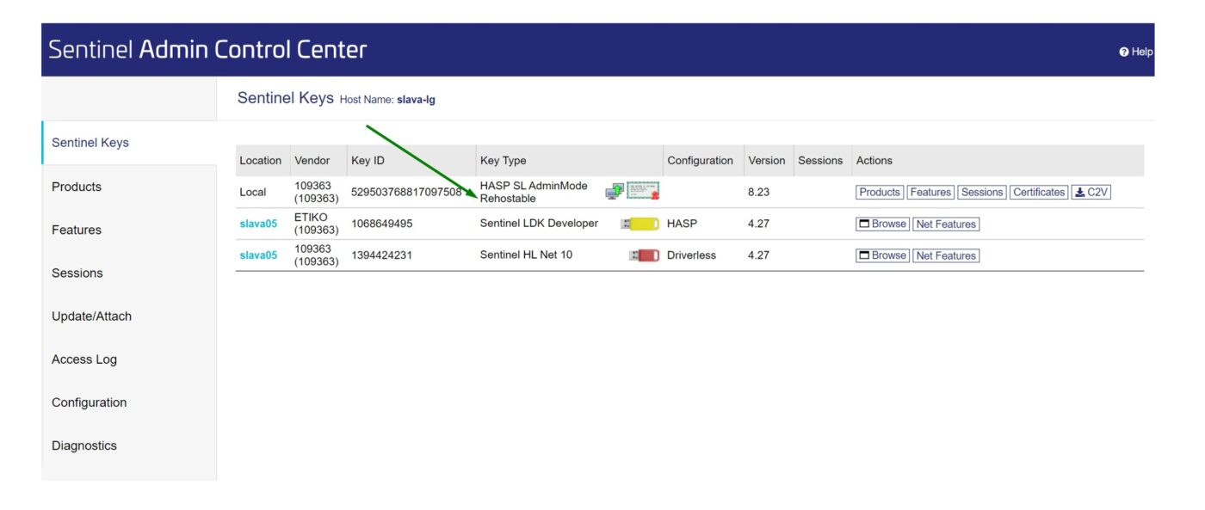Viewport: 1205px width, 510px height.
Task: Follow slava05 link in LDK Developer row
Action: click(x=258, y=224)
